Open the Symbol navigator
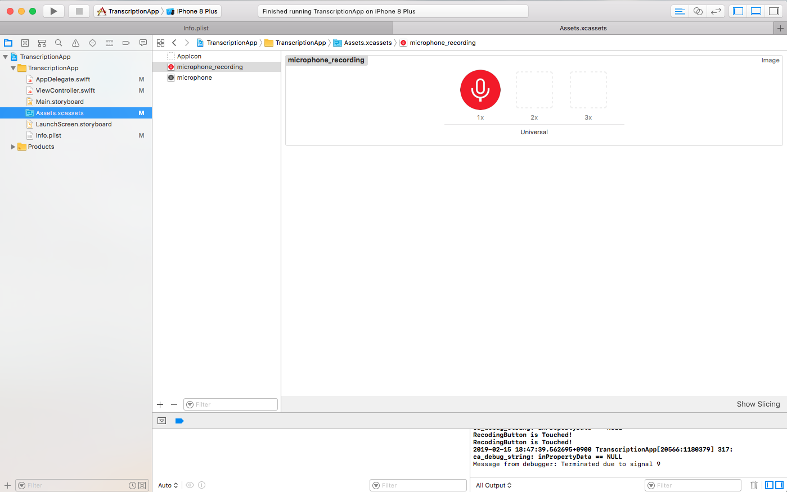 click(x=42, y=43)
